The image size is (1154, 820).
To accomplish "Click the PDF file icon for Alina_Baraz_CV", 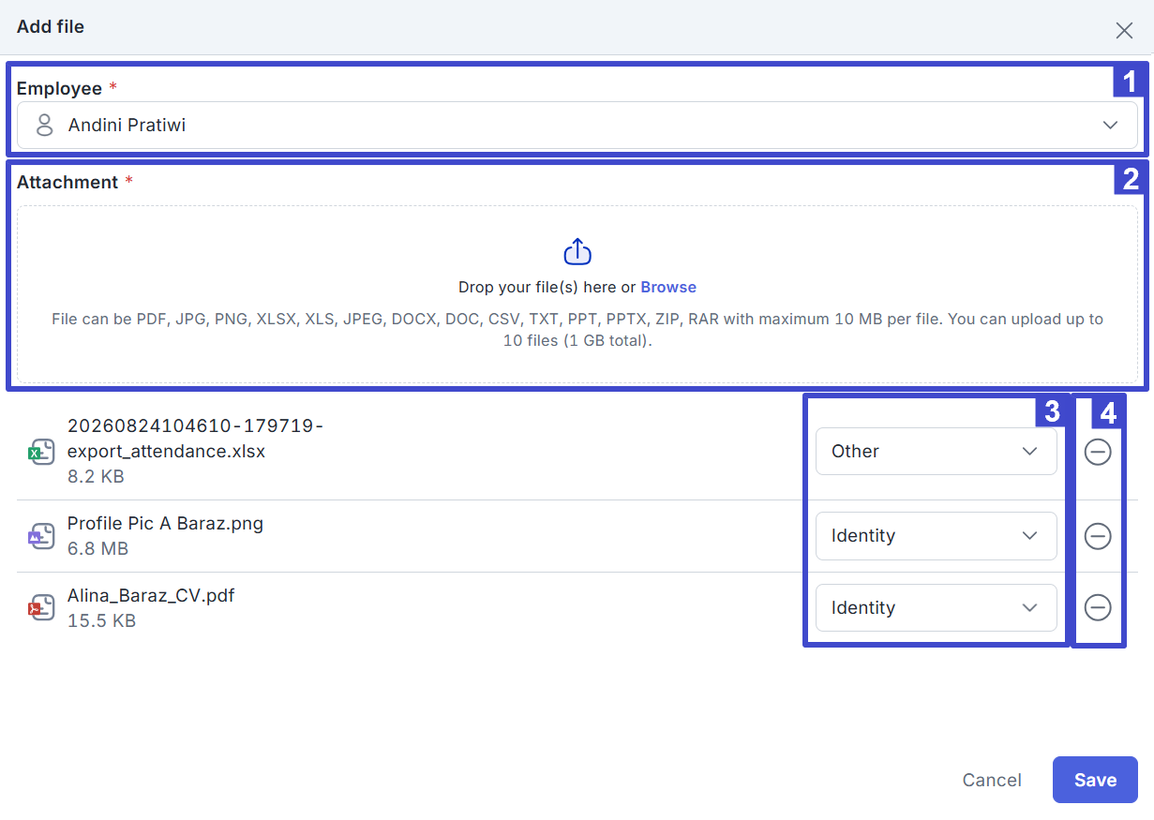I will pyautogui.click(x=40, y=608).
